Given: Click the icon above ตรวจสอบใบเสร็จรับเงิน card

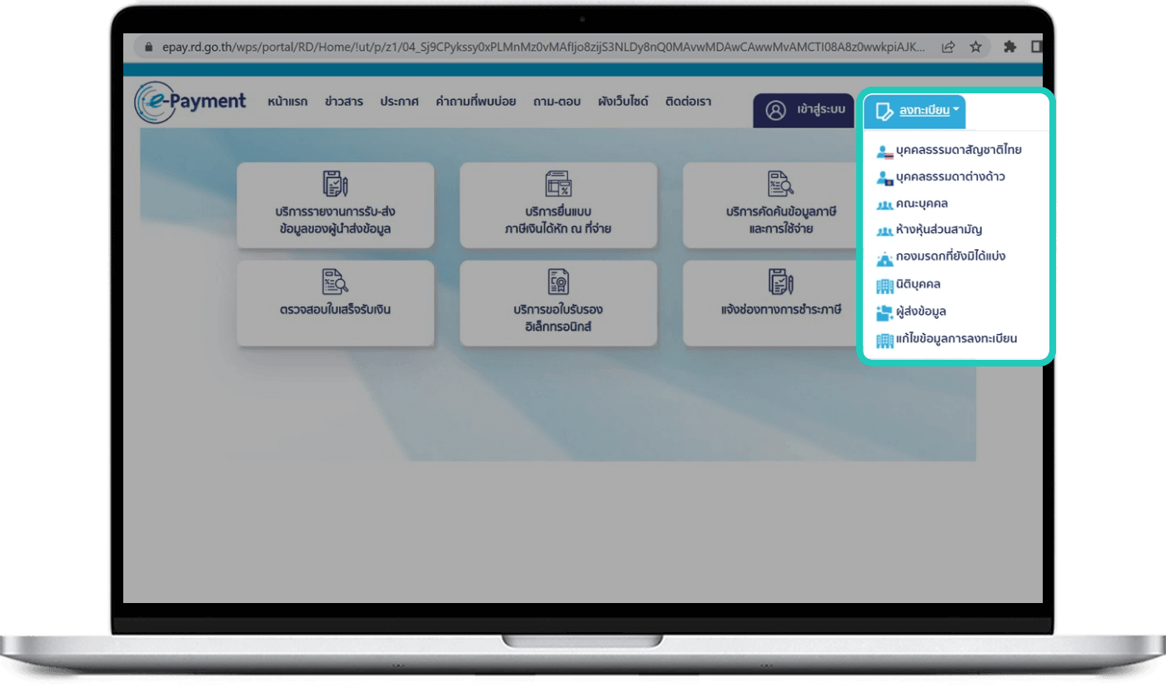Looking at the screenshot, I should click(x=335, y=282).
